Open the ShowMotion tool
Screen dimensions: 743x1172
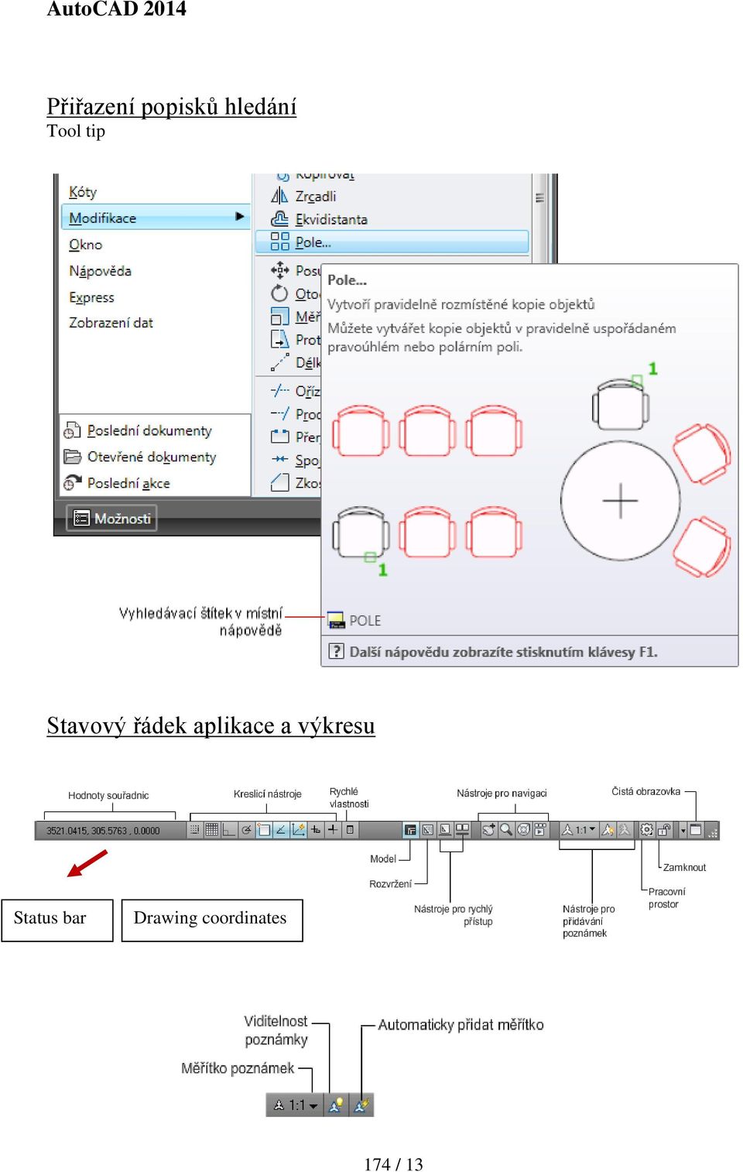(x=539, y=830)
